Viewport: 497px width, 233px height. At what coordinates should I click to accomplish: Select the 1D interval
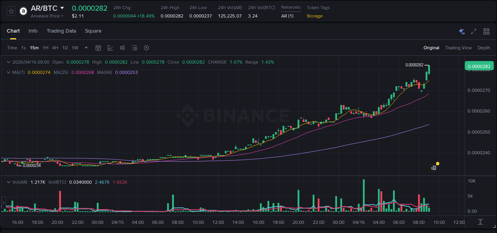[x=65, y=48]
